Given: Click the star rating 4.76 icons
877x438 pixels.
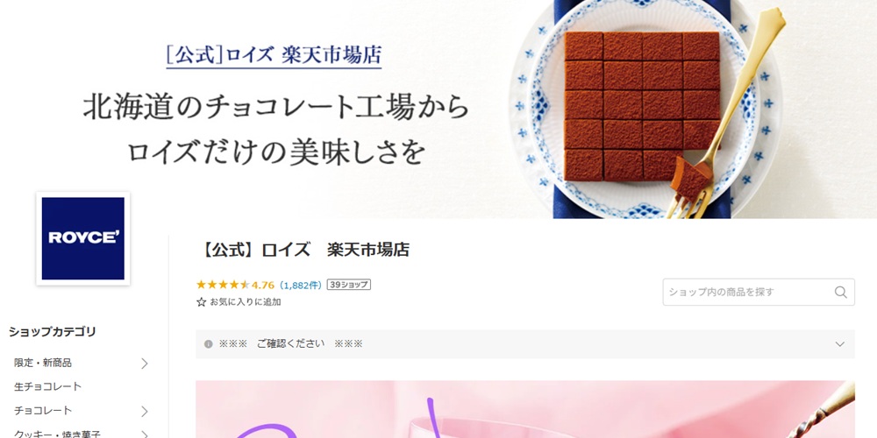Looking at the screenshot, I should pos(223,285).
